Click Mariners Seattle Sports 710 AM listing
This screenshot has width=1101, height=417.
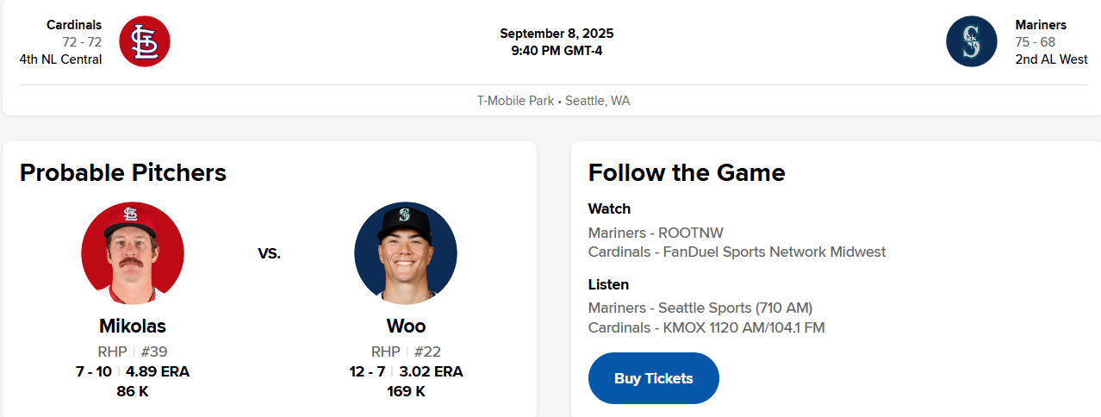pos(700,308)
